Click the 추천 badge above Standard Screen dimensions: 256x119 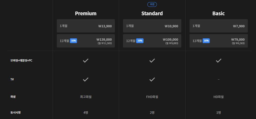[x=152, y=4]
